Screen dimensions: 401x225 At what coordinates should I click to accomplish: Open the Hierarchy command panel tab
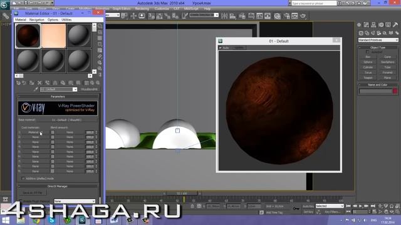coord(373,25)
